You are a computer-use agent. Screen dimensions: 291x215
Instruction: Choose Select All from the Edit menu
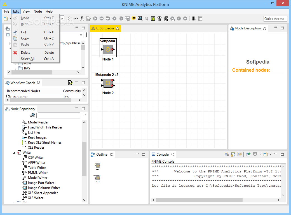tap(35, 59)
